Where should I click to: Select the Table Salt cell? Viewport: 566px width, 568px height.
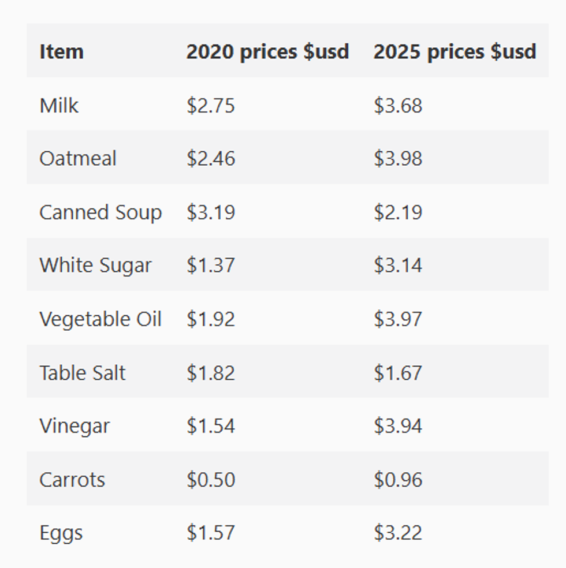82,372
